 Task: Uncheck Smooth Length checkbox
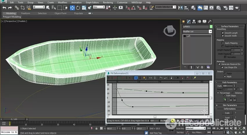pyautogui.click(x=223, y=33)
